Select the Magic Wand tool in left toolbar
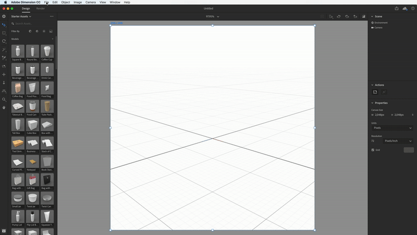Screen dimensions: 417x235 pyautogui.click(x=4, y=50)
